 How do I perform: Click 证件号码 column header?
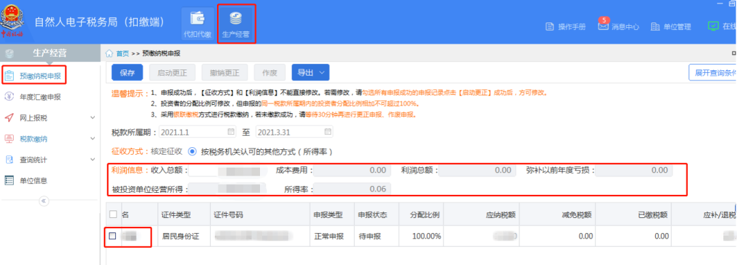[x=229, y=215]
